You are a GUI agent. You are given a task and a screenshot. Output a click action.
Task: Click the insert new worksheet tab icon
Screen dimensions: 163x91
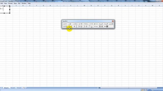[x=24, y=88]
